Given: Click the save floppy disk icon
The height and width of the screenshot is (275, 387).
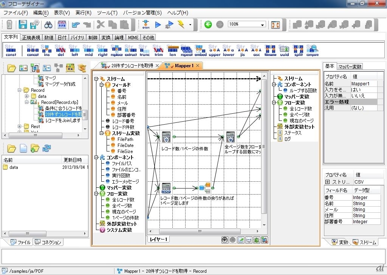Looking at the screenshot, I should pos(23,25).
